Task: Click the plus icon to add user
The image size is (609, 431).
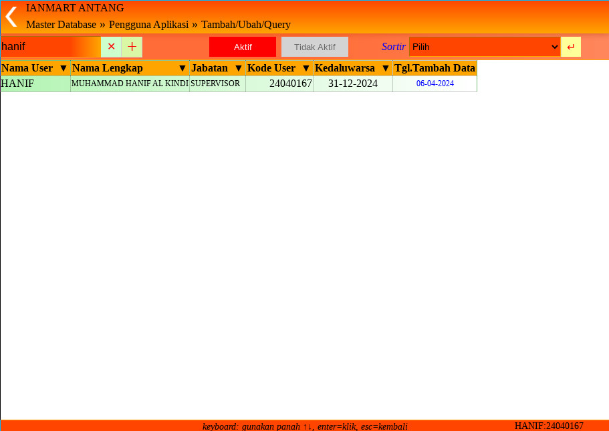Action: (x=132, y=47)
